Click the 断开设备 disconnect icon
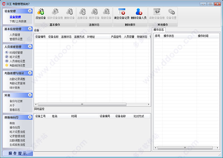Image resolution: width=223 pixels, height=158 pixels. 94,12
